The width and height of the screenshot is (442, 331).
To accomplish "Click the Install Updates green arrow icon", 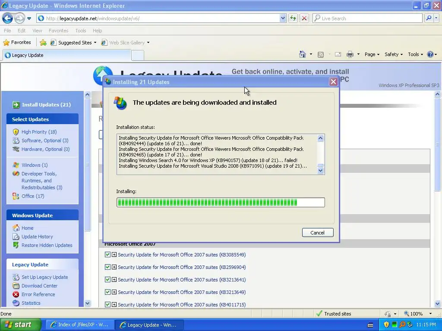I will tap(16, 105).
